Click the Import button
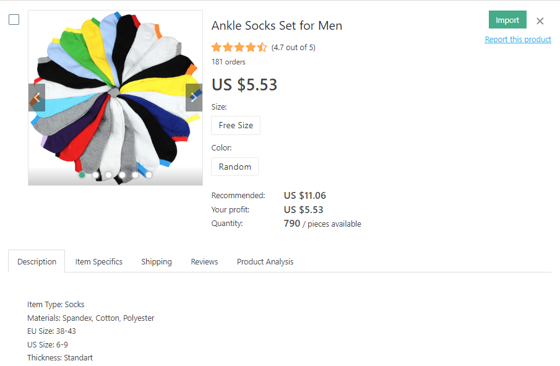This screenshot has height=366, width=560. coord(507,20)
